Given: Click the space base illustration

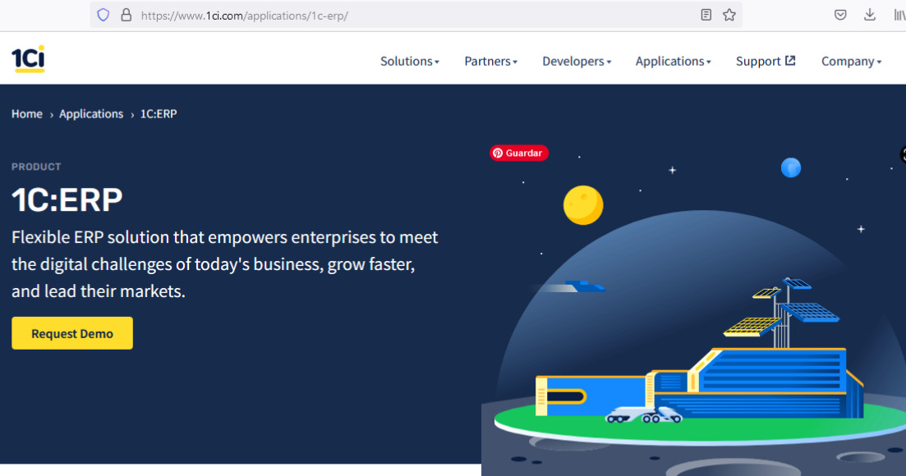Looking at the screenshot, I should pyautogui.click(x=693, y=312).
